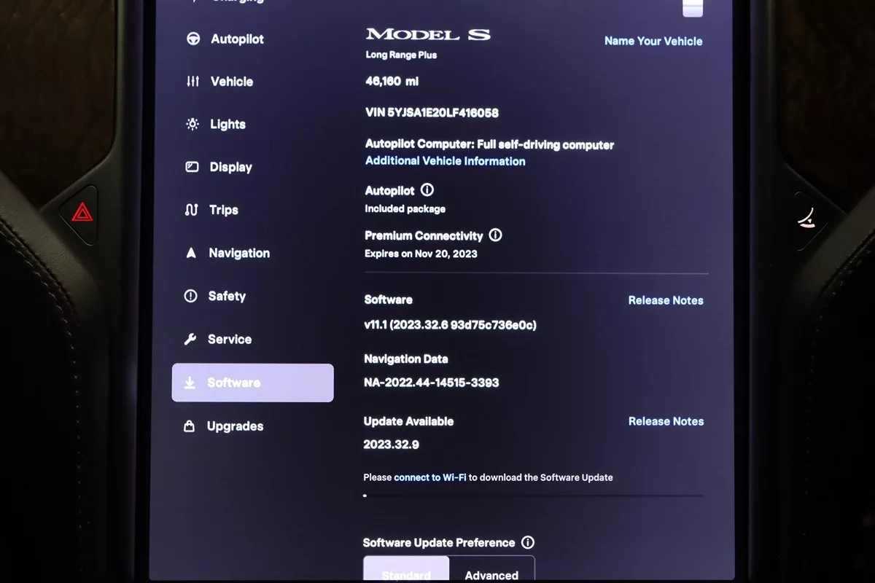Click Name Your Vehicle link
The image size is (875, 583).
tap(653, 42)
